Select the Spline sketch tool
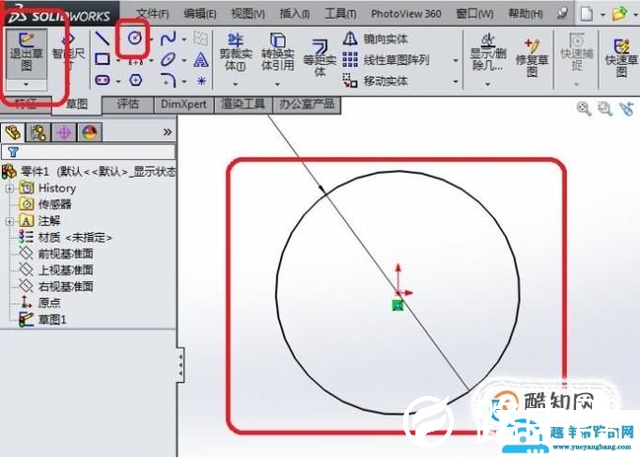 coord(168,39)
